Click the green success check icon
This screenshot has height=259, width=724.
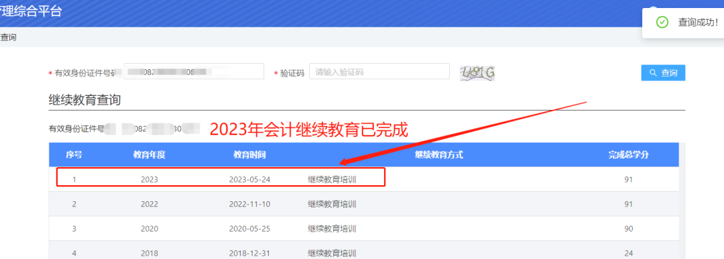pyautogui.click(x=662, y=22)
